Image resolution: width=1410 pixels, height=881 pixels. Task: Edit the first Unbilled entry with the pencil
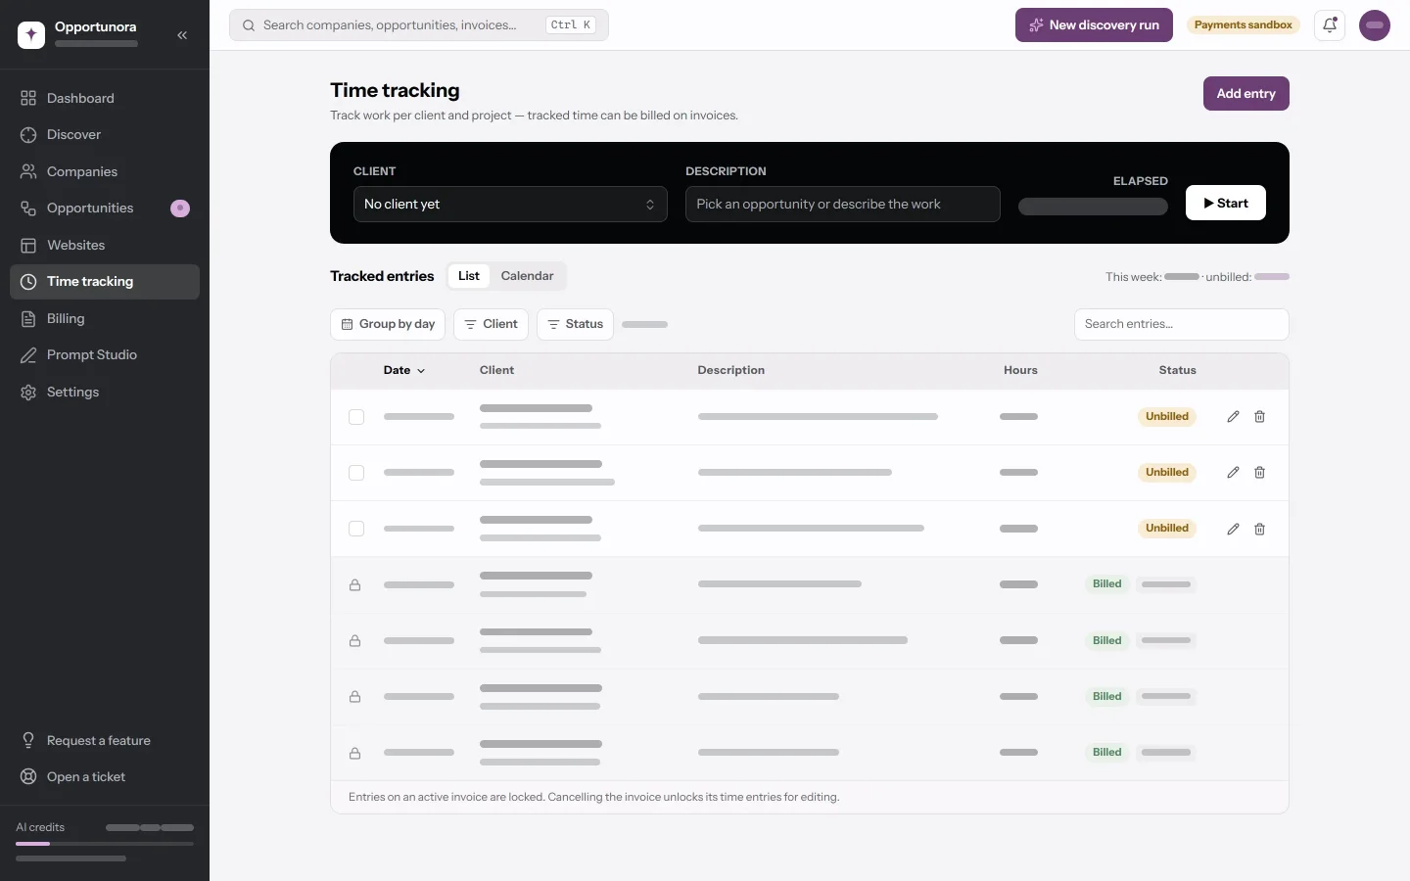click(x=1233, y=417)
